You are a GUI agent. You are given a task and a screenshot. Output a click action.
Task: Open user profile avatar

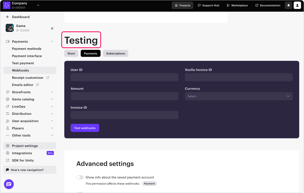pos(297,5)
